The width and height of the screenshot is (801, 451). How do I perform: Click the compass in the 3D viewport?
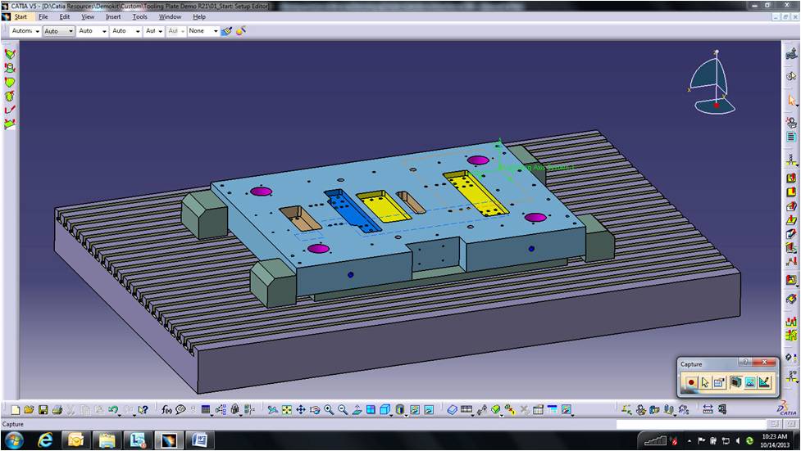pyautogui.click(x=710, y=83)
